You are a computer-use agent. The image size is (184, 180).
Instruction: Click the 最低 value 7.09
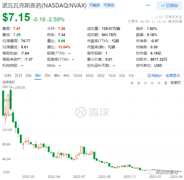click(x=17, y=35)
